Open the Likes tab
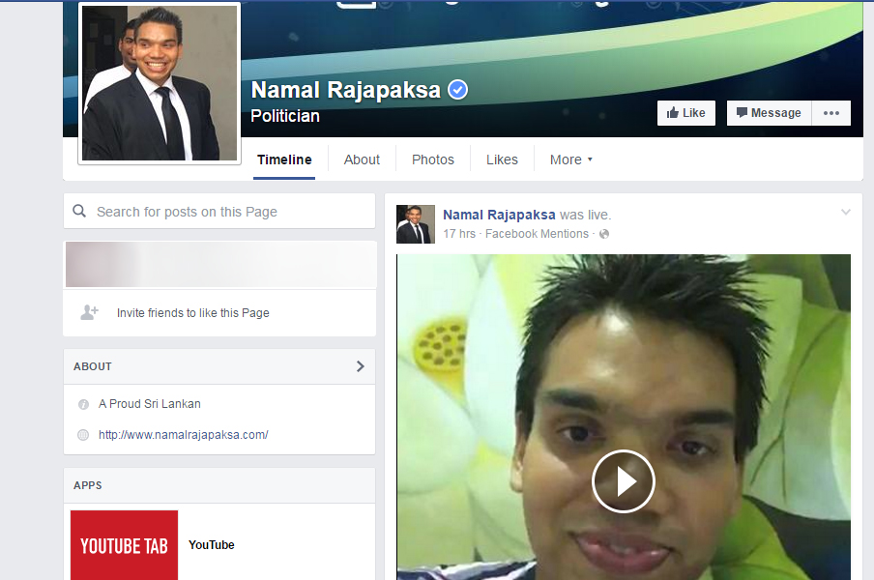The height and width of the screenshot is (580, 874). point(502,159)
